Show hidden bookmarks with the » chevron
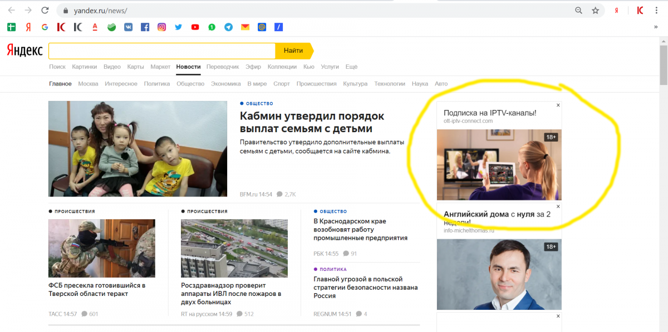 [x=655, y=27]
